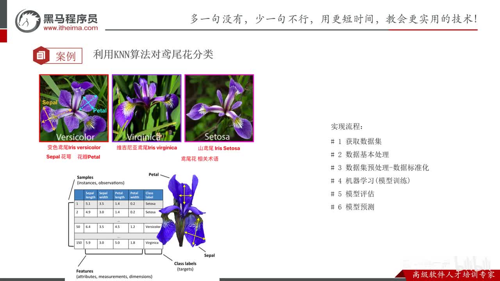
Task: Select step # 3 数据集预处理-数据标准化
Action: point(380,168)
